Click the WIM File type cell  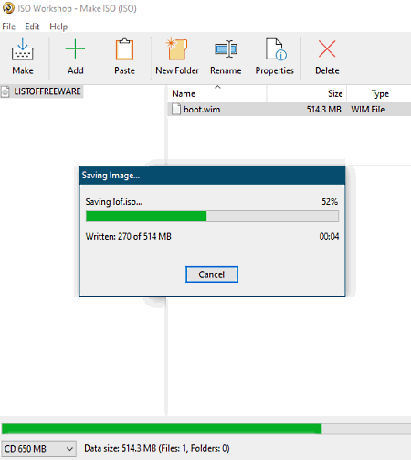click(x=368, y=109)
